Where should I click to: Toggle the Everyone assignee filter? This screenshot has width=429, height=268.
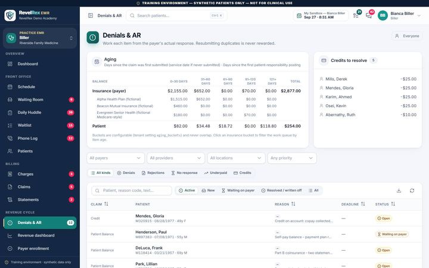pyautogui.click(x=407, y=36)
